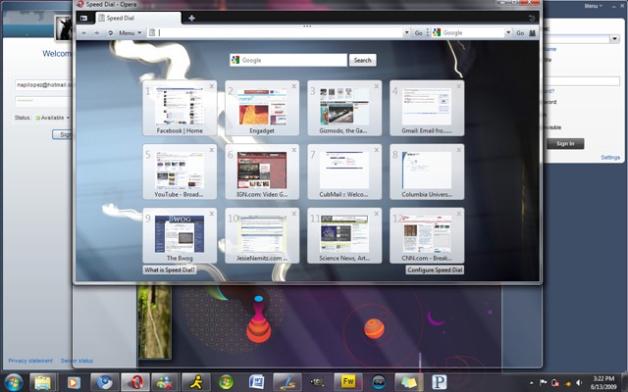The width and height of the screenshot is (628, 392).
Task: Click the Configure Speed Dial button
Action: (435, 270)
